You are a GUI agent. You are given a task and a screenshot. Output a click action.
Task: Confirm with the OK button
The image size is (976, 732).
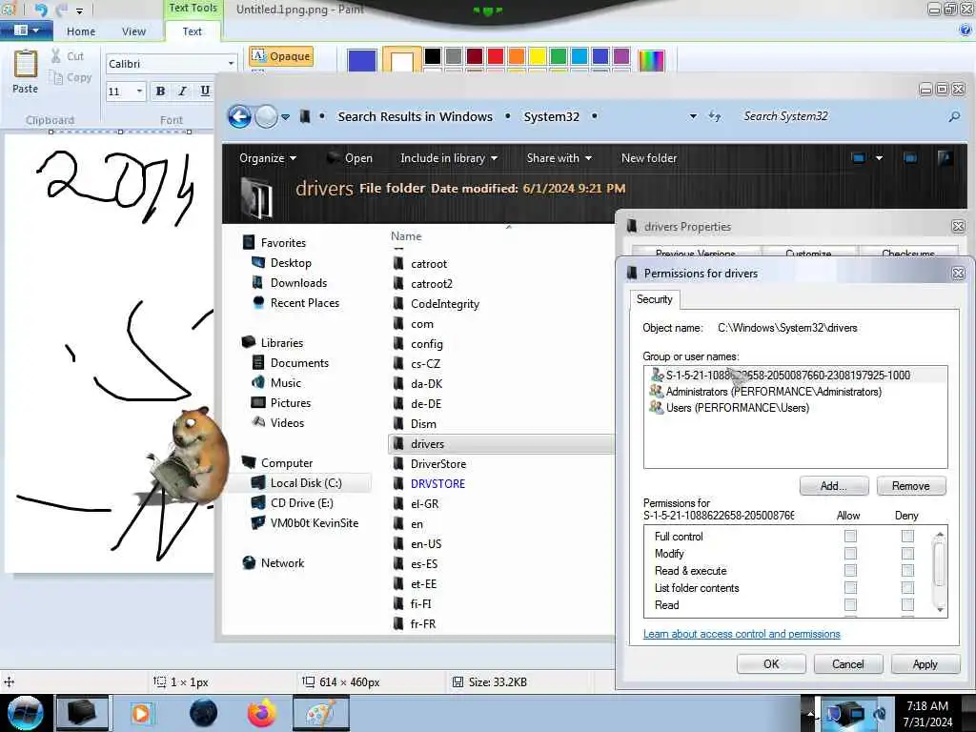tap(771, 664)
